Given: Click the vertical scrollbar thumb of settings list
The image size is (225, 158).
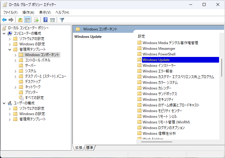Looking at the screenshot, I should 222,68.
